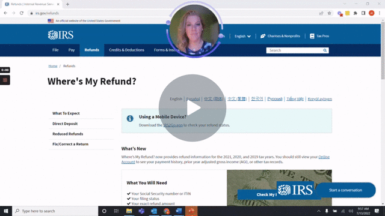Viewport: 385px width, 216px height.
Task: Click the search magnifier icon
Action: point(325,50)
